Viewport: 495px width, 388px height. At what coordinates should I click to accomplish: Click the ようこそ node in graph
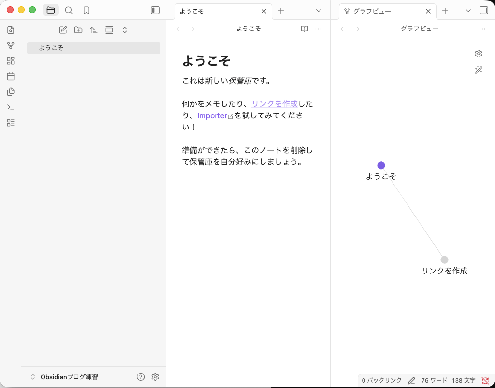pos(381,165)
